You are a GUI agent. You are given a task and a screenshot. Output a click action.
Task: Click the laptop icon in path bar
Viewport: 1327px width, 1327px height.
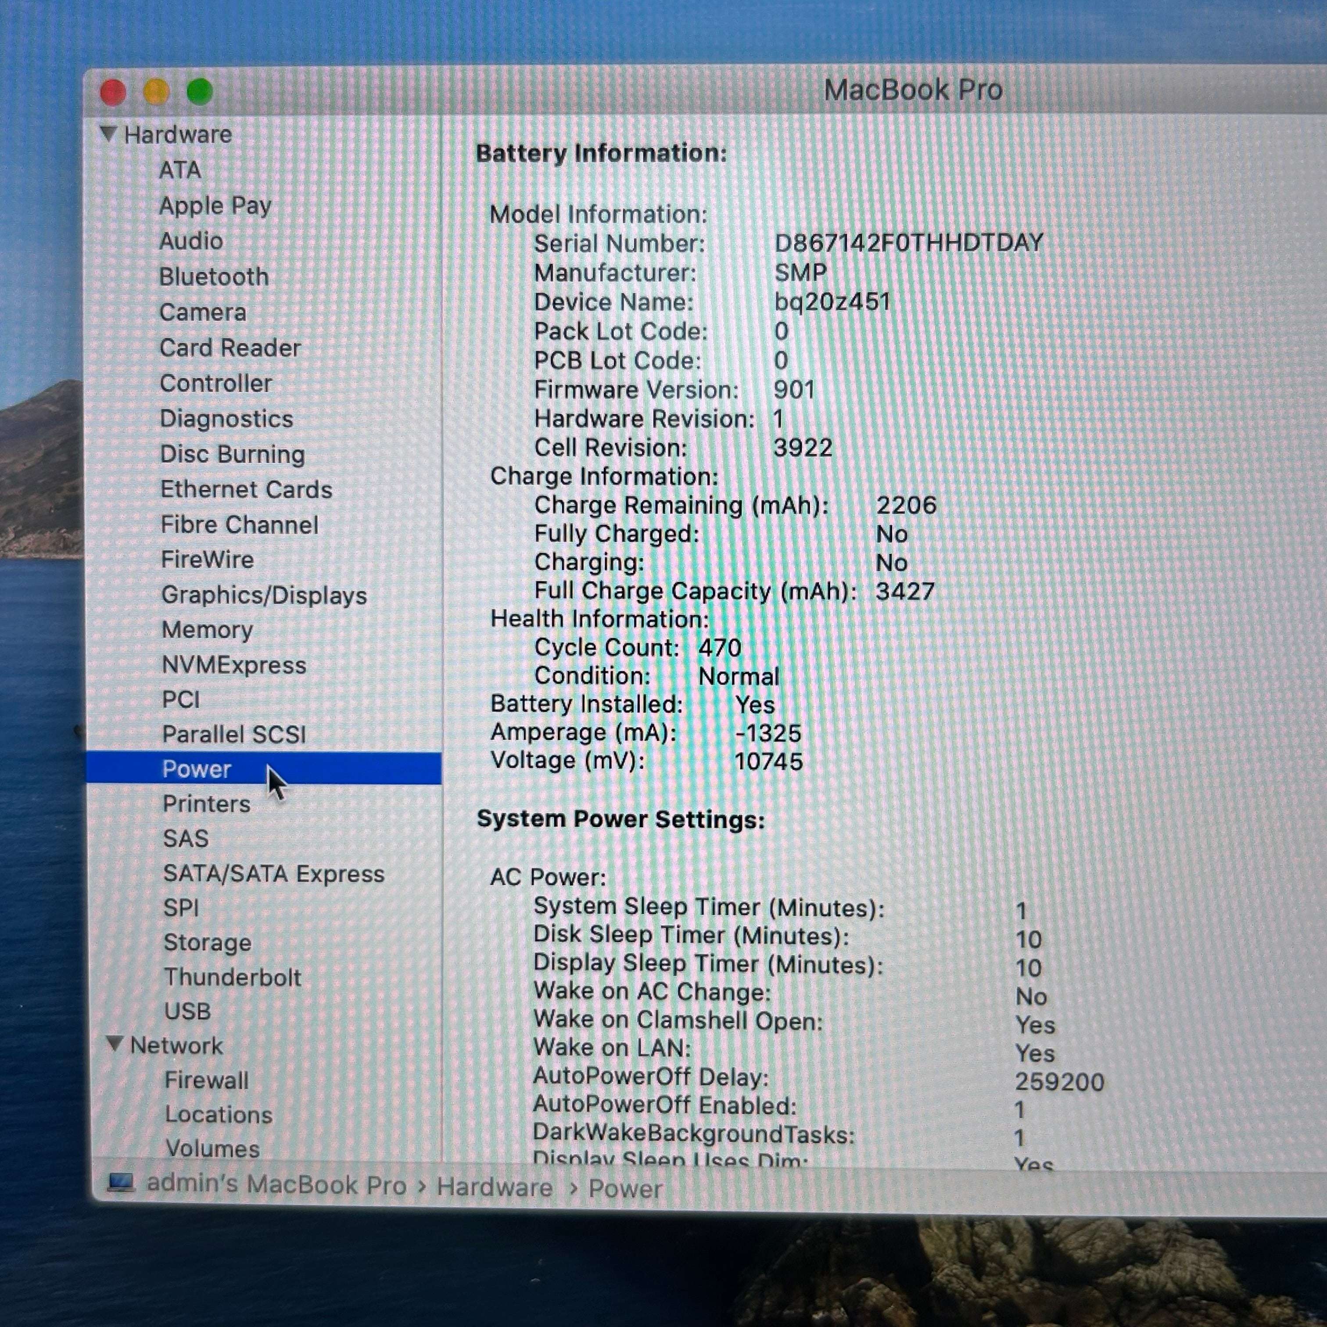point(121,1183)
